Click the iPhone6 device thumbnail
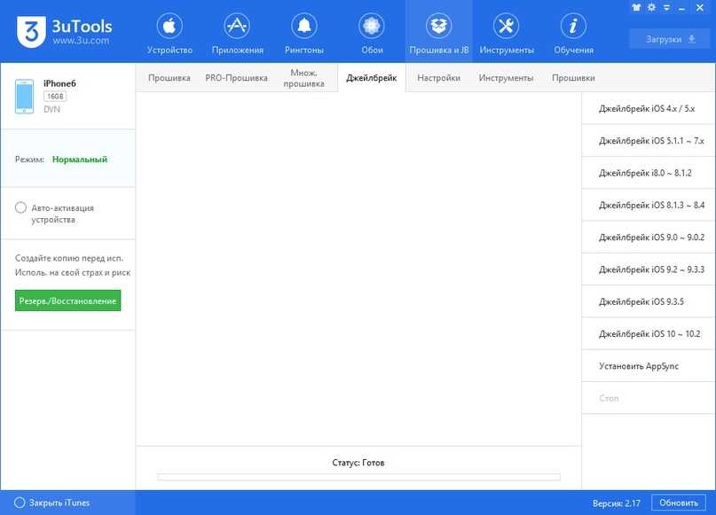Image resolution: width=716 pixels, height=515 pixels. (x=25, y=97)
